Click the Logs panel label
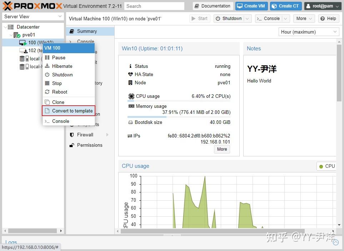344x251 pixels. (11, 242)
